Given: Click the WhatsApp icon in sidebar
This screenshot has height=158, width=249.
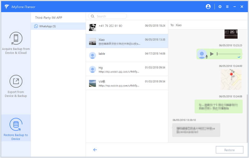Looking at the screenshot, I should pos(36,26).
